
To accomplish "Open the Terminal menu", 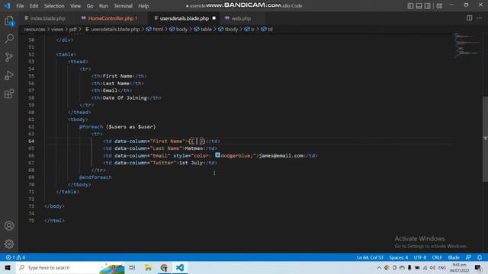I will [123, 6].
